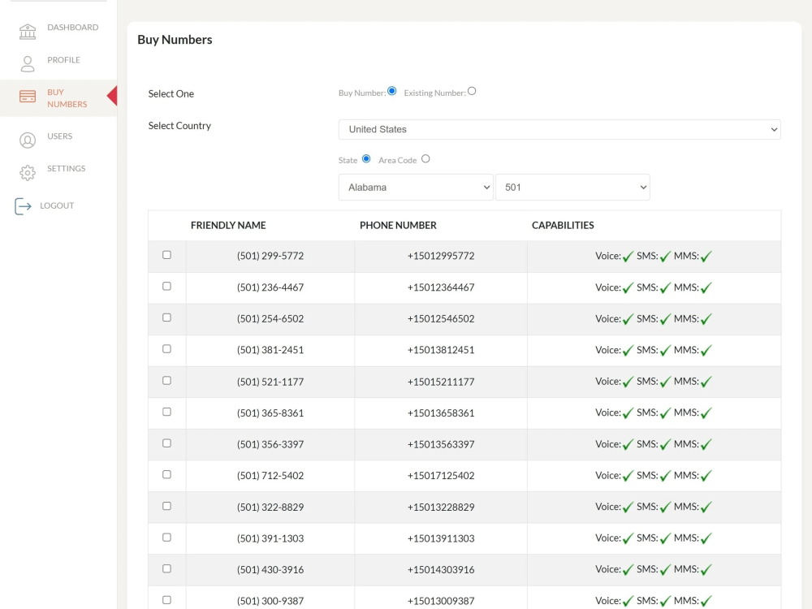Open the Alabama state dropdown
Image resolution: width=812 pixels, height=609 pixels.
[415, 187]
